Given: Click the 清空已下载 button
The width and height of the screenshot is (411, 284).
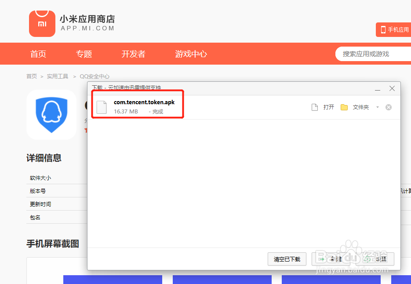Looking at the screenshot, I should (287, 259).
